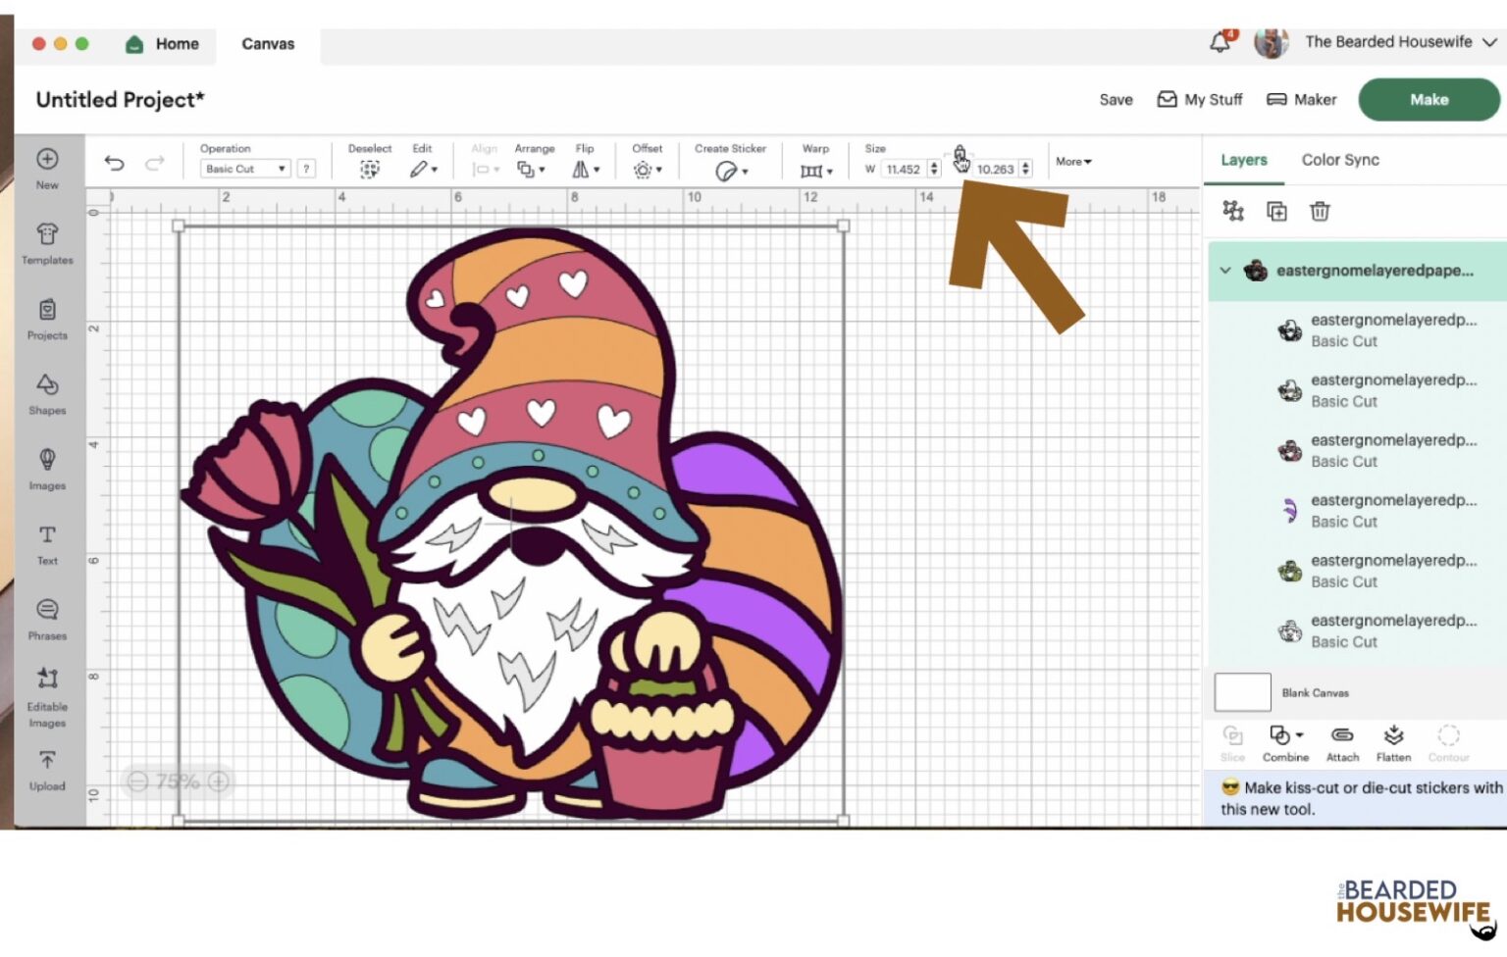Open the notifications bell

point(1220,42)
